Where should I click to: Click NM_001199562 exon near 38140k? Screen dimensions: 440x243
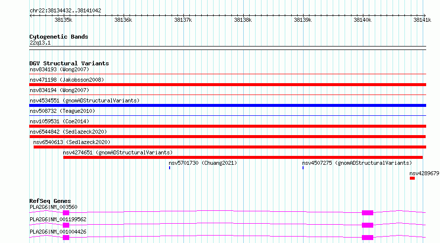(368, 225)
